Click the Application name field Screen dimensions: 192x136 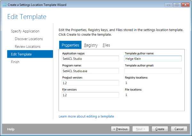coord(90,59)
